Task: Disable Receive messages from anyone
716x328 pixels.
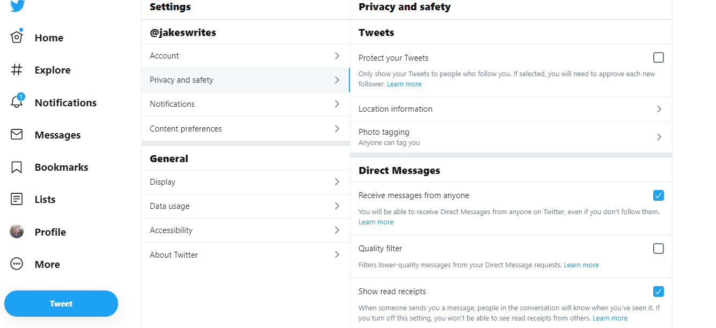Action: pos(659,195)
